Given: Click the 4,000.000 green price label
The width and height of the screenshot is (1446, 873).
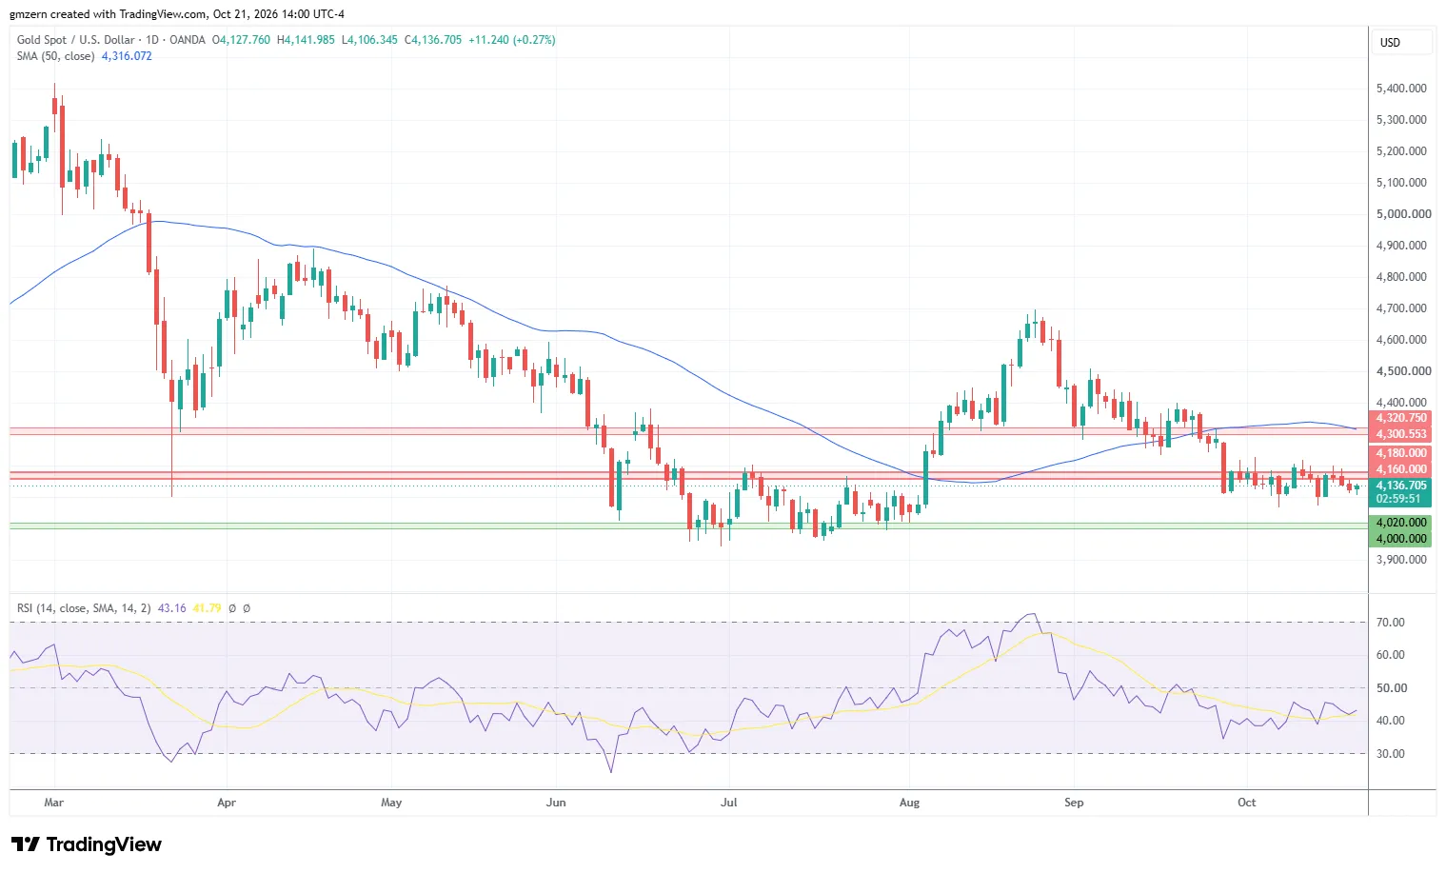Looking at the screenshot, I should tap(1400, 539).
